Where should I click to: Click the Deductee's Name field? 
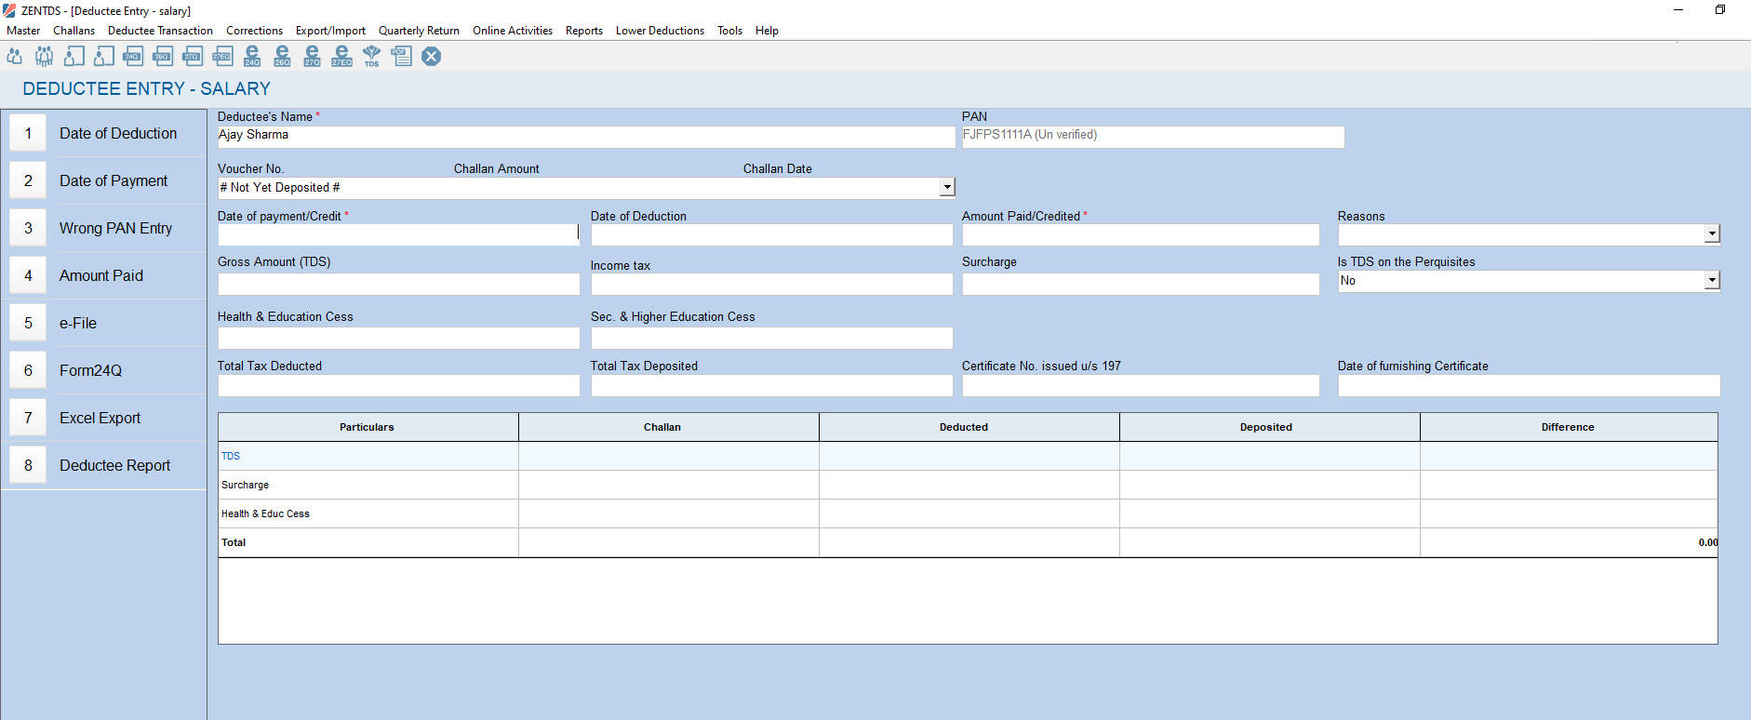(x=586, y=137)
